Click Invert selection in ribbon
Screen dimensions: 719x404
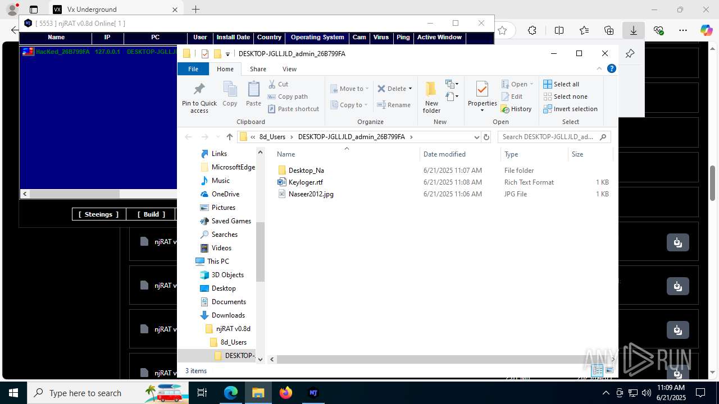coord(570,109)
